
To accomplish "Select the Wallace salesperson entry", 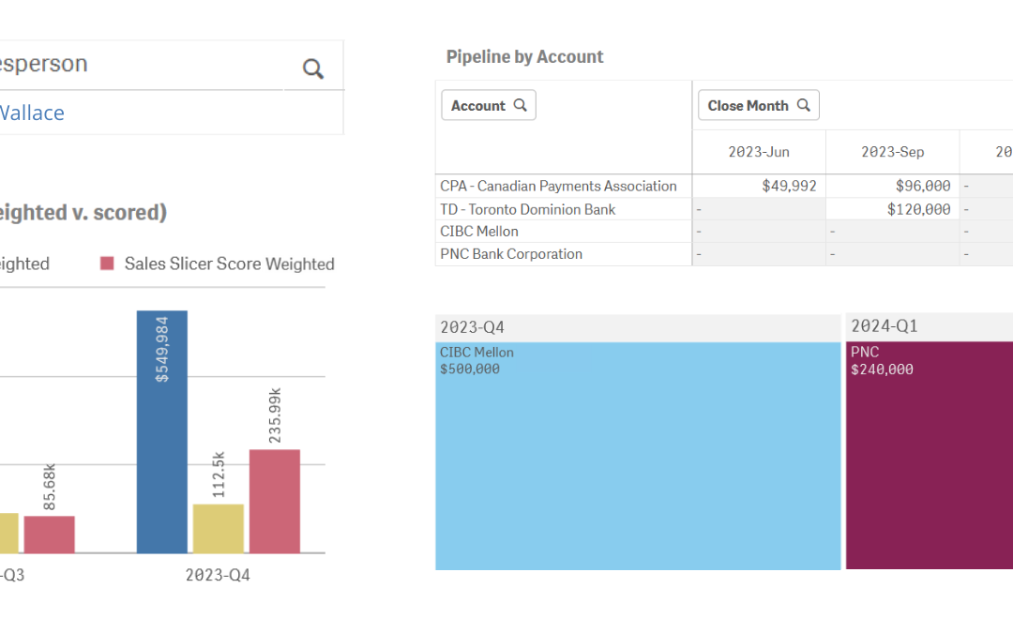I will coord(32,113).
